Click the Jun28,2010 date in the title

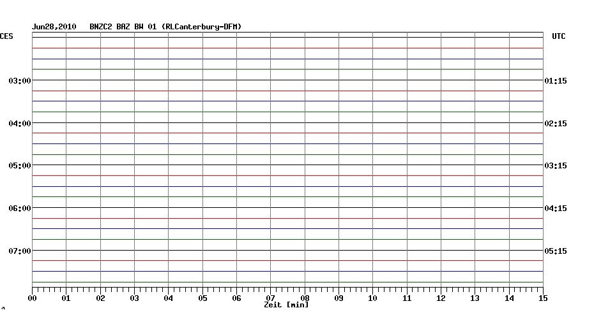tap(54, 27)
